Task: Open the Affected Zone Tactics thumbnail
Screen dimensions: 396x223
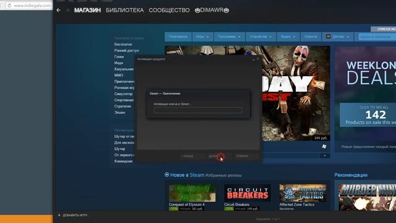Action: [303, 193]
